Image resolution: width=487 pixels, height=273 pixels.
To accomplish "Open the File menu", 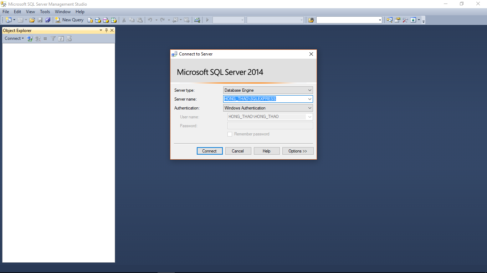I will point(6,12).
